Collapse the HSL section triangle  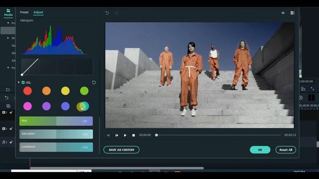[19, 83]
